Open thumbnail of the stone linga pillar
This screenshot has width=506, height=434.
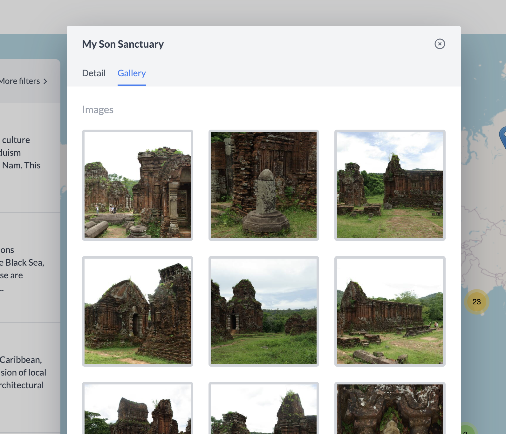pos(264,185)
